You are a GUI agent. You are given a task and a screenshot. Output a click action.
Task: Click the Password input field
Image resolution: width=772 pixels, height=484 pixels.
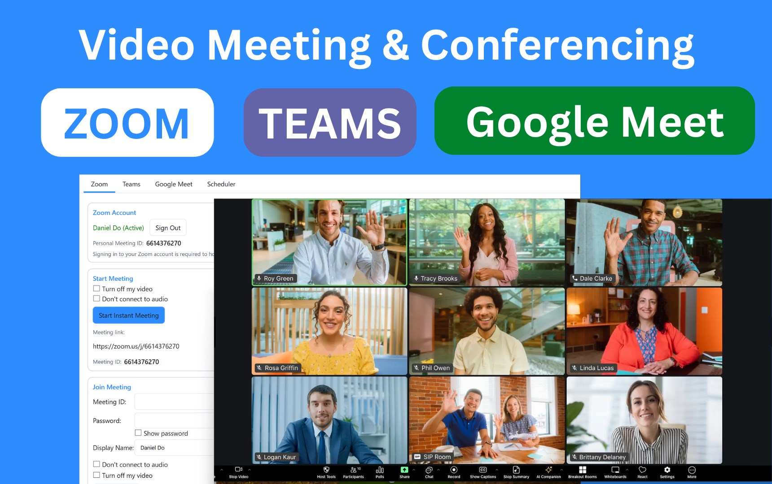click(174, 420)
